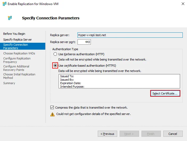Screen dimensions: 187x141
Task: Click the yellow warning triangle icon
Action: (52, 114)
